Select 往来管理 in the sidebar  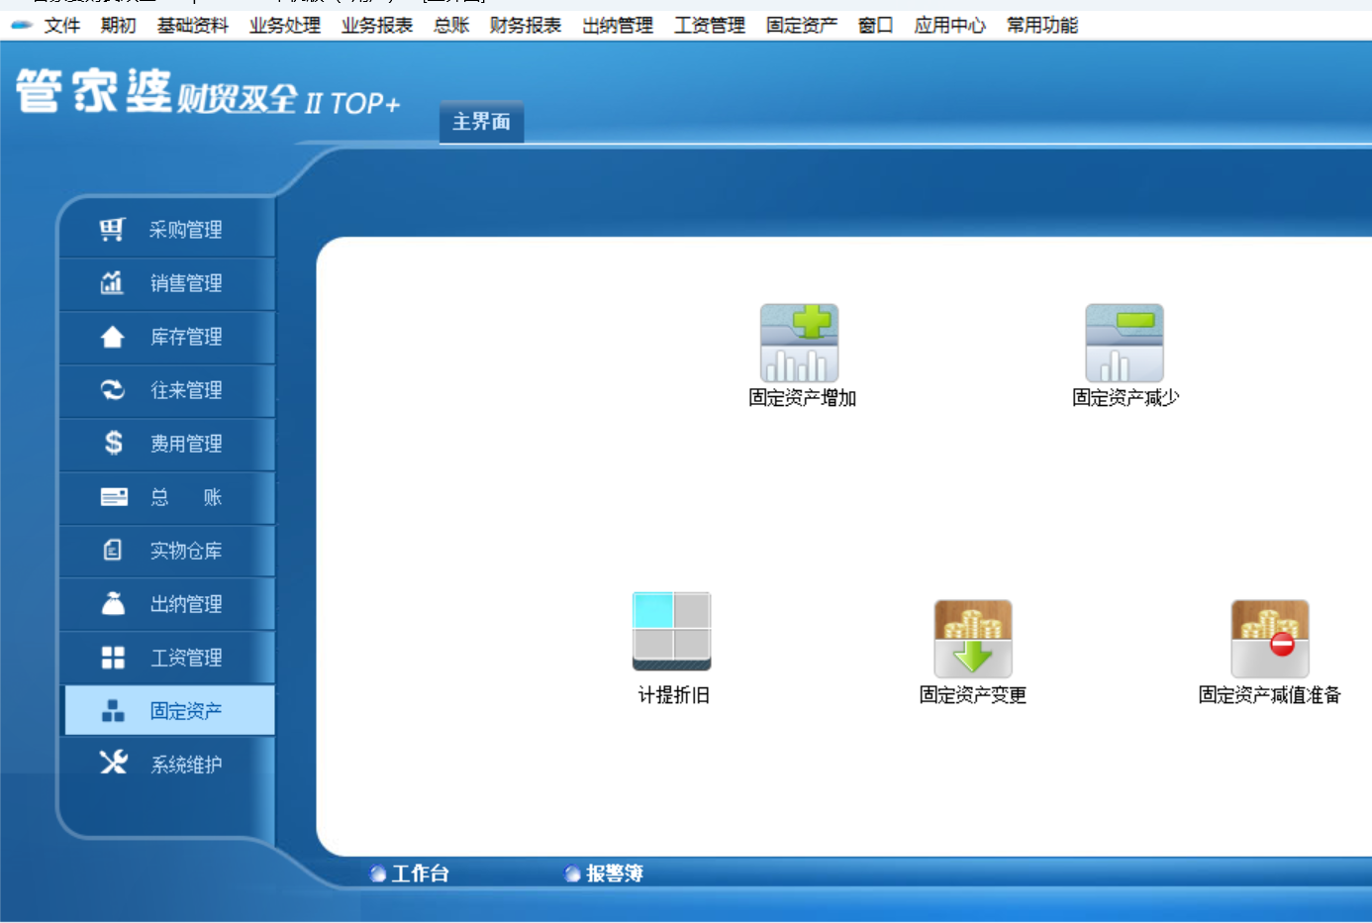click(167, 390)
